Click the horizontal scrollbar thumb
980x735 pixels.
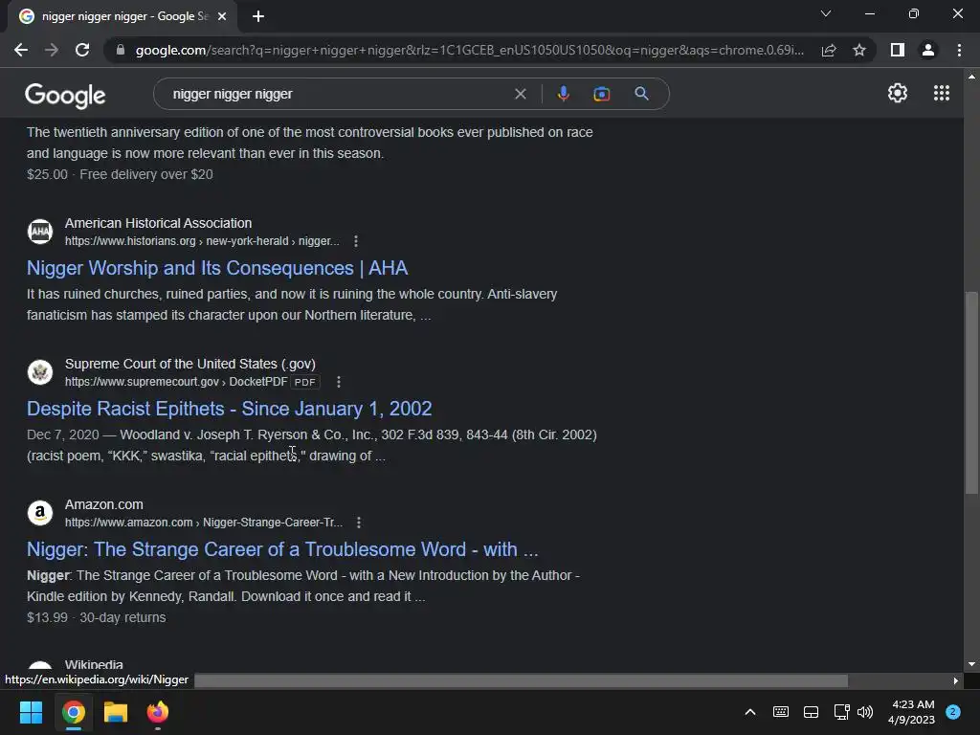coord(521,680)
